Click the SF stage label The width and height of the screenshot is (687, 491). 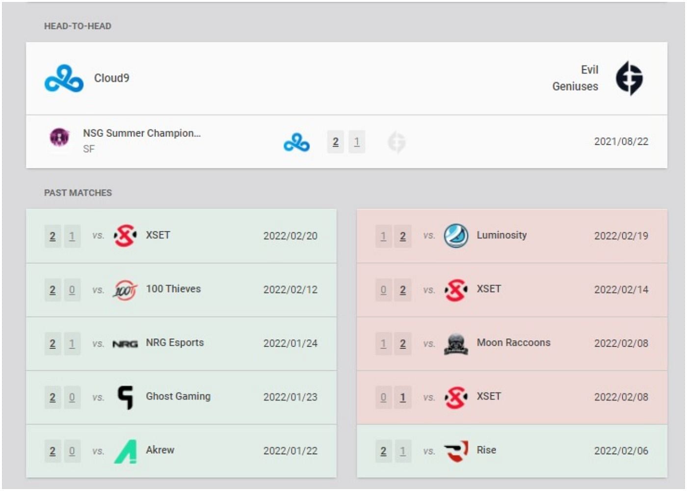point(89,149)
